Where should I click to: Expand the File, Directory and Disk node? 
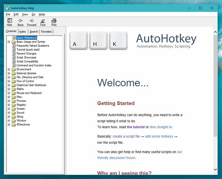(x=9, y=77)
